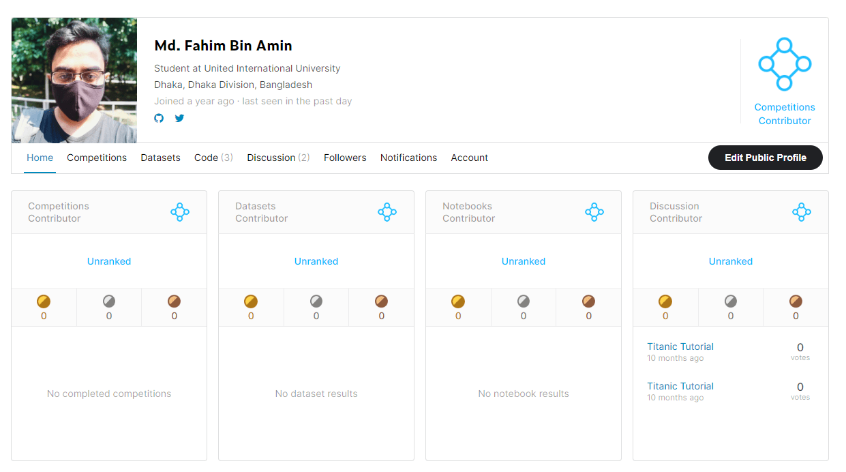Screen dimensions: 846x472
Task: Click the gold medal in the Datasets card
Action: point(251,301)
